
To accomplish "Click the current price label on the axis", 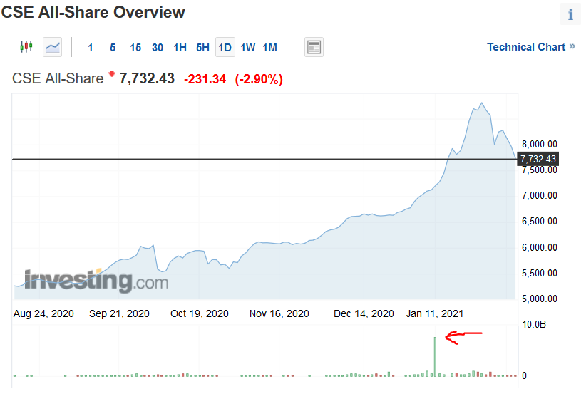I will point(538,159).
